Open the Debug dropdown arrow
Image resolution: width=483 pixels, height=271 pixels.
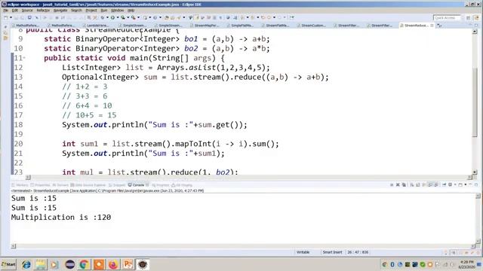107,18
